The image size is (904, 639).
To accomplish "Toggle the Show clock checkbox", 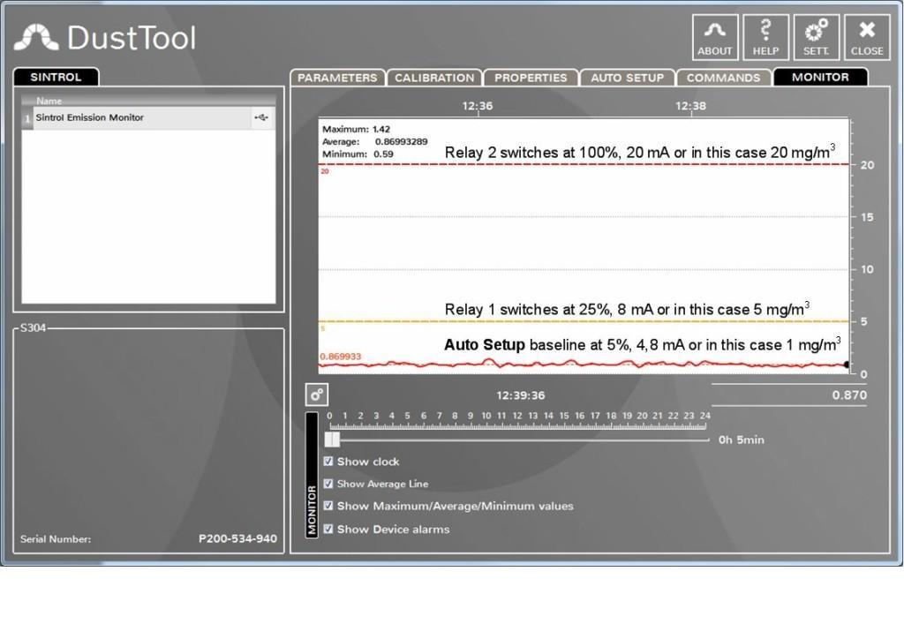I will pyautogui.click(x=328, y=461).
